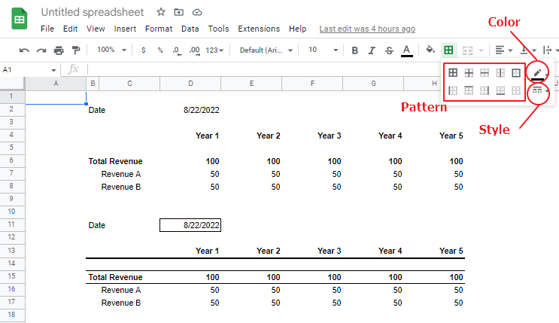The width and height of the screenshot is (559, 323).
Task: Open the horizontal align dropdown
Action: coord(504,50)
